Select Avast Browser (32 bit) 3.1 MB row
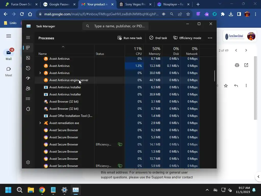The height and width of the screenshot is (196, 261). pyautogui.click(x=117, y=102)
